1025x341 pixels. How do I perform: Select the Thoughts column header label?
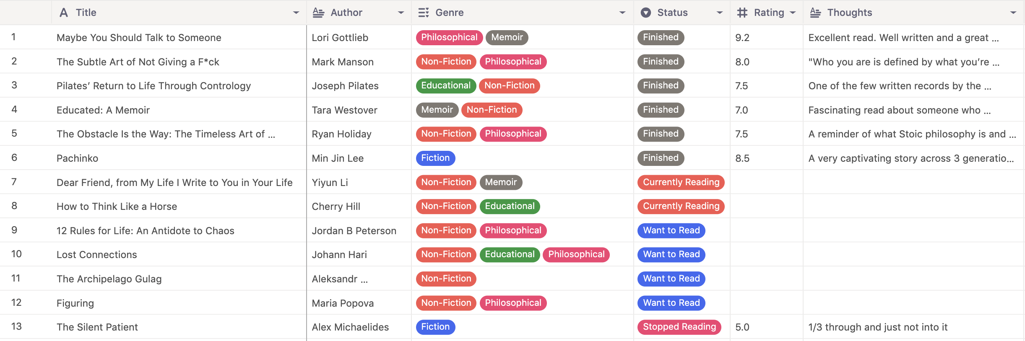pos(850,13)
